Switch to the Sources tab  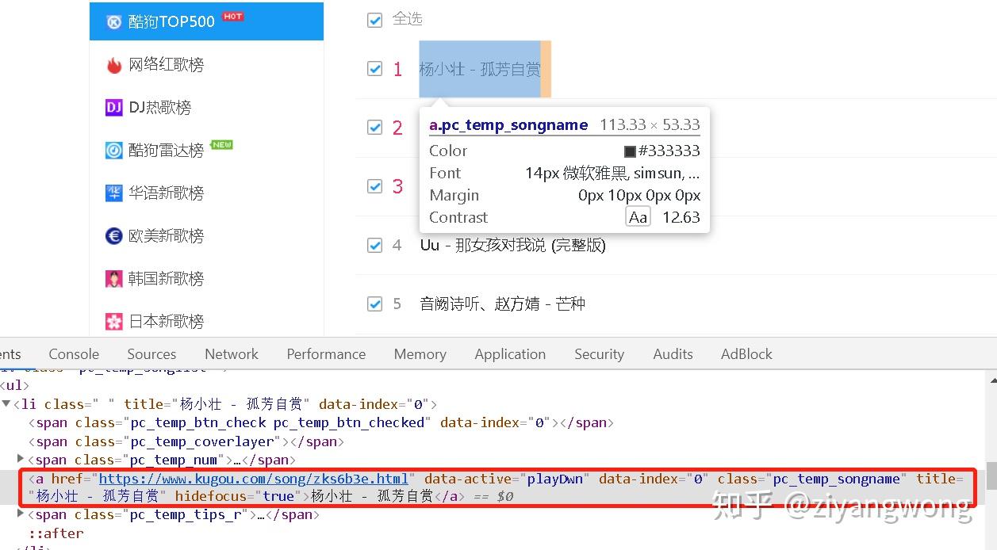point(151,354)
